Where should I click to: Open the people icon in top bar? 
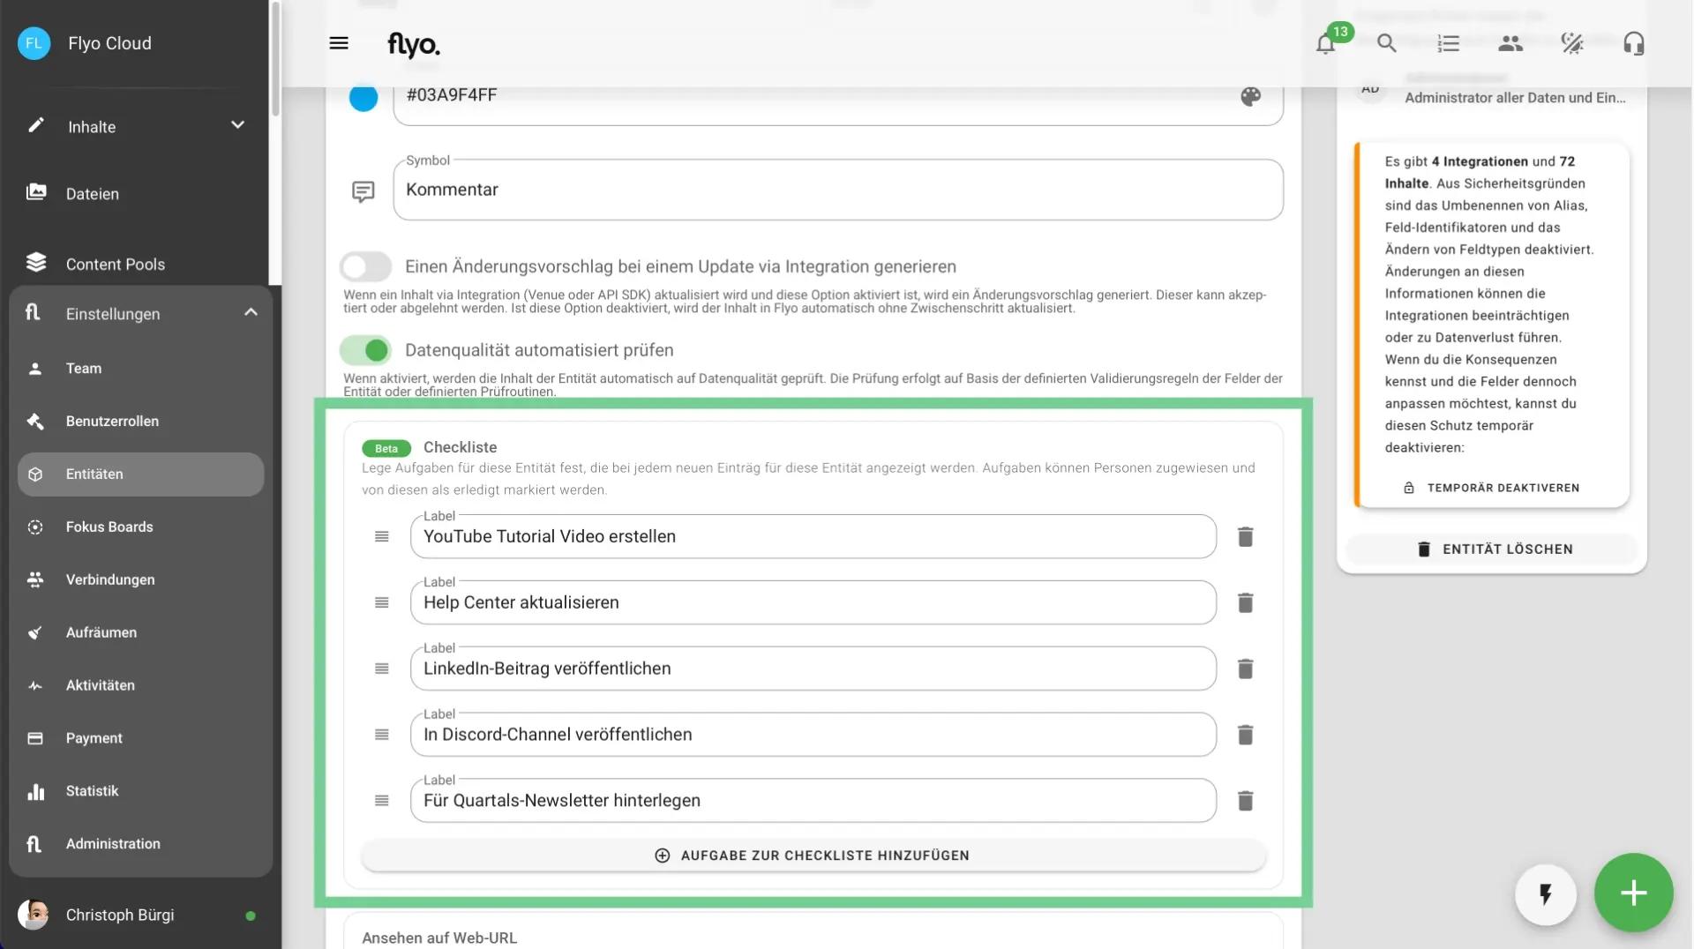click(1510, 43)
